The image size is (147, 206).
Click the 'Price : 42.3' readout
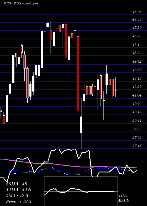click(19, 202)
